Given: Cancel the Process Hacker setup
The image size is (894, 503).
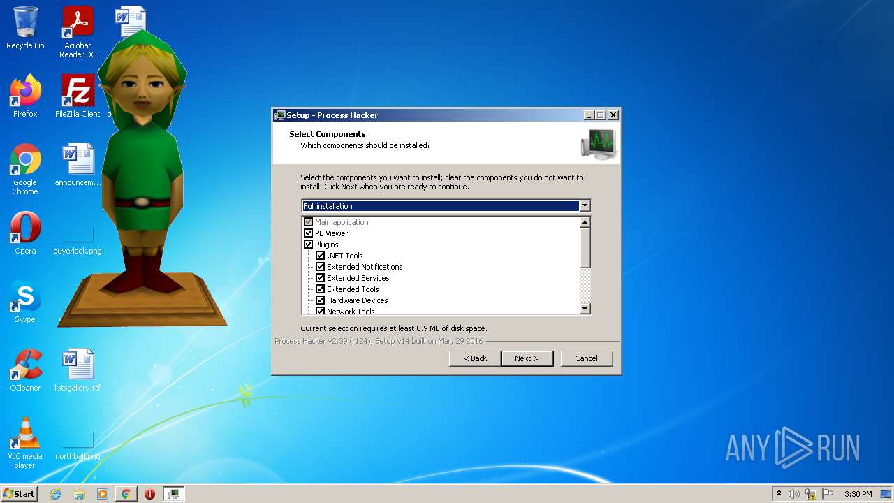Looking at the screenshot, I should pos(586,358).
